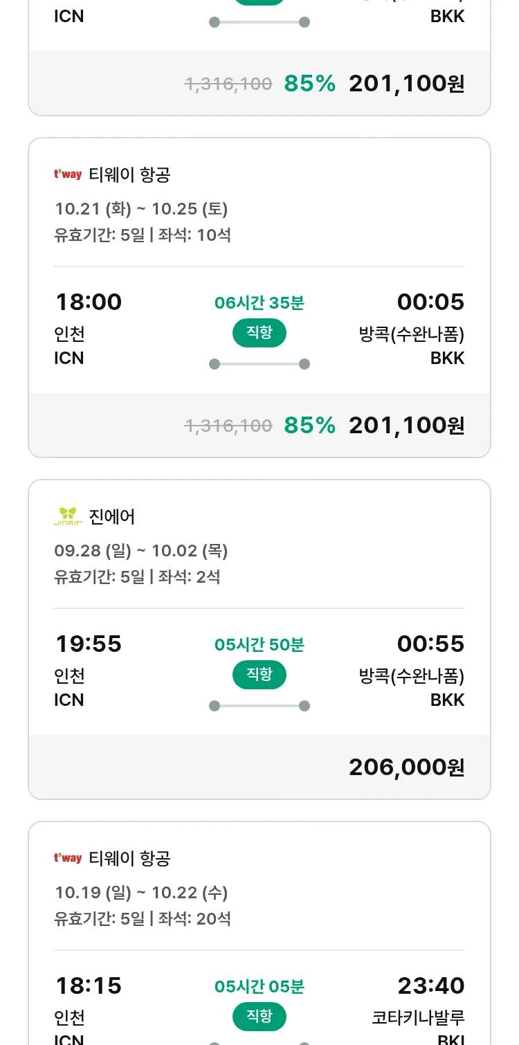Screen dimensions: 519x1045
Task: Tap the 직항 badge on the 18:15 flight
Action: pyautogui.click(x=259, y=1017)
